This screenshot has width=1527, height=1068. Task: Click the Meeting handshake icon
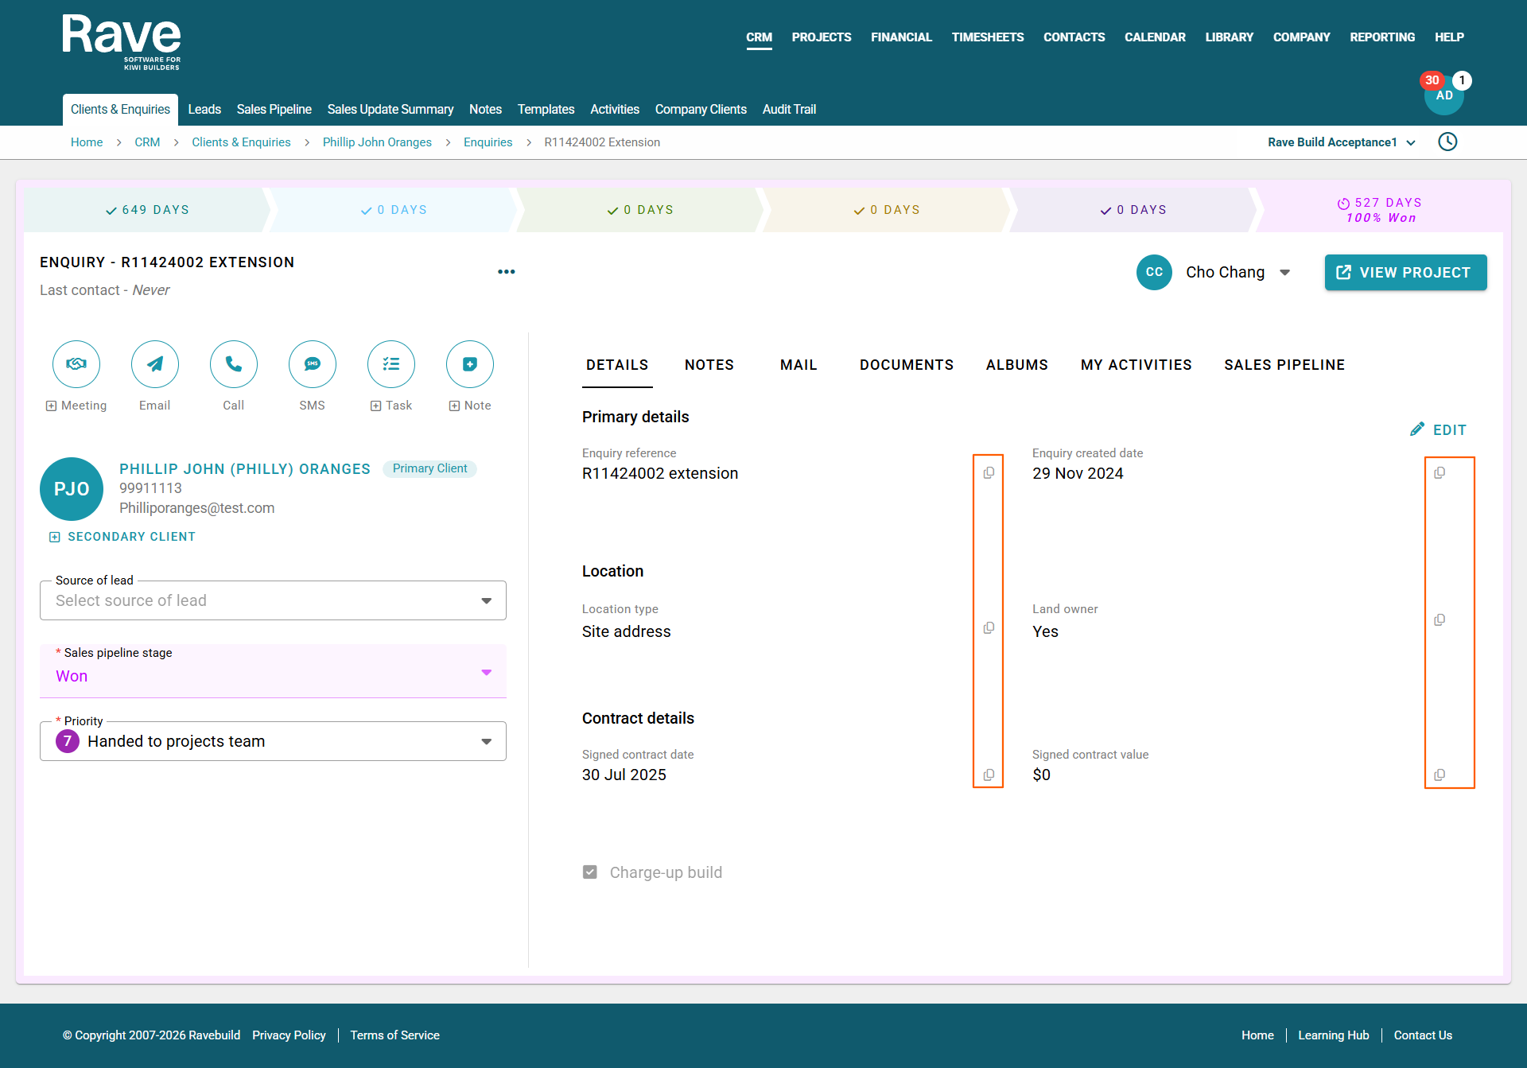(76, 364)
